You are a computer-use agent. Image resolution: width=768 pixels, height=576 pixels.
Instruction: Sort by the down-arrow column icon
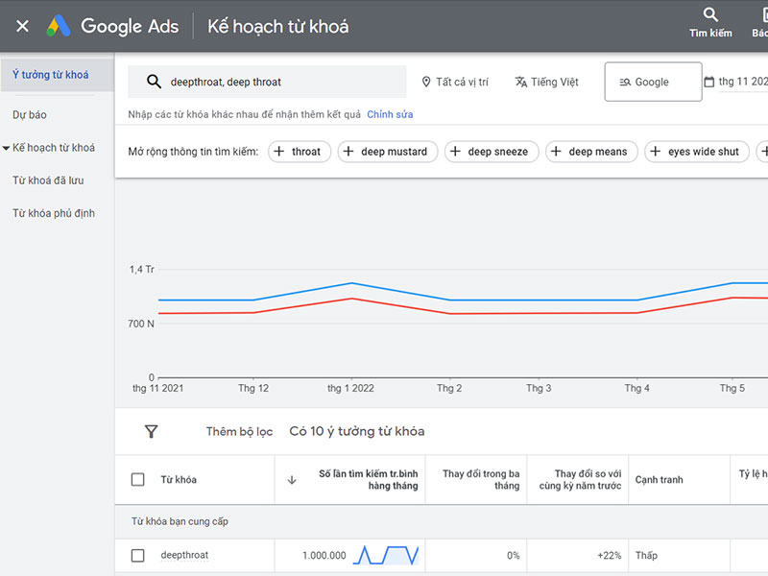292,480
